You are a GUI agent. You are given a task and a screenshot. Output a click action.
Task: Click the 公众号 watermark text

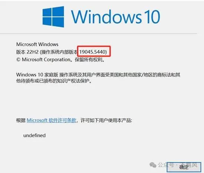166,165
